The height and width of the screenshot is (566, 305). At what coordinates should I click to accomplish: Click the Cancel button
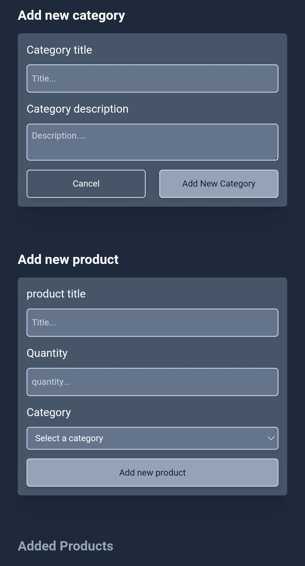86,184
